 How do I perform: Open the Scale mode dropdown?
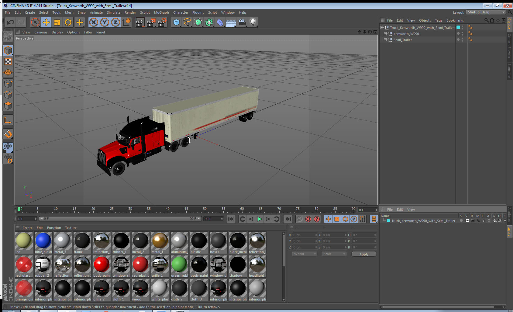pyautogui.click(x=334, y=254)
